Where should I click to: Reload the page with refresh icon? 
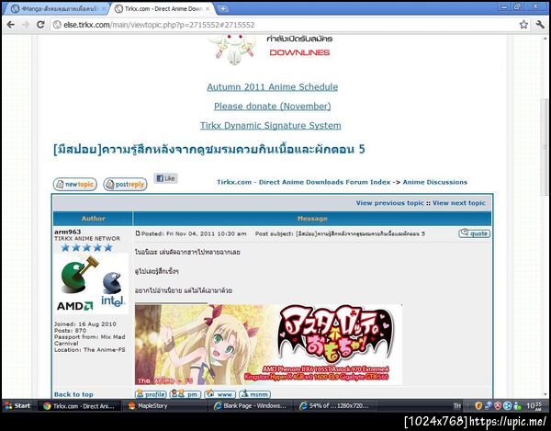(x=40, y=25)
